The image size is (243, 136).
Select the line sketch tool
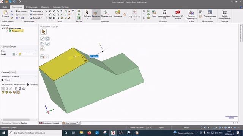[46, 11]
